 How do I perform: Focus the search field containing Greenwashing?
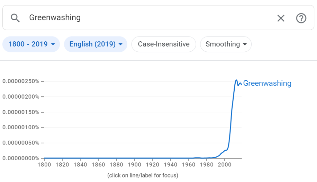coord(150,18)
